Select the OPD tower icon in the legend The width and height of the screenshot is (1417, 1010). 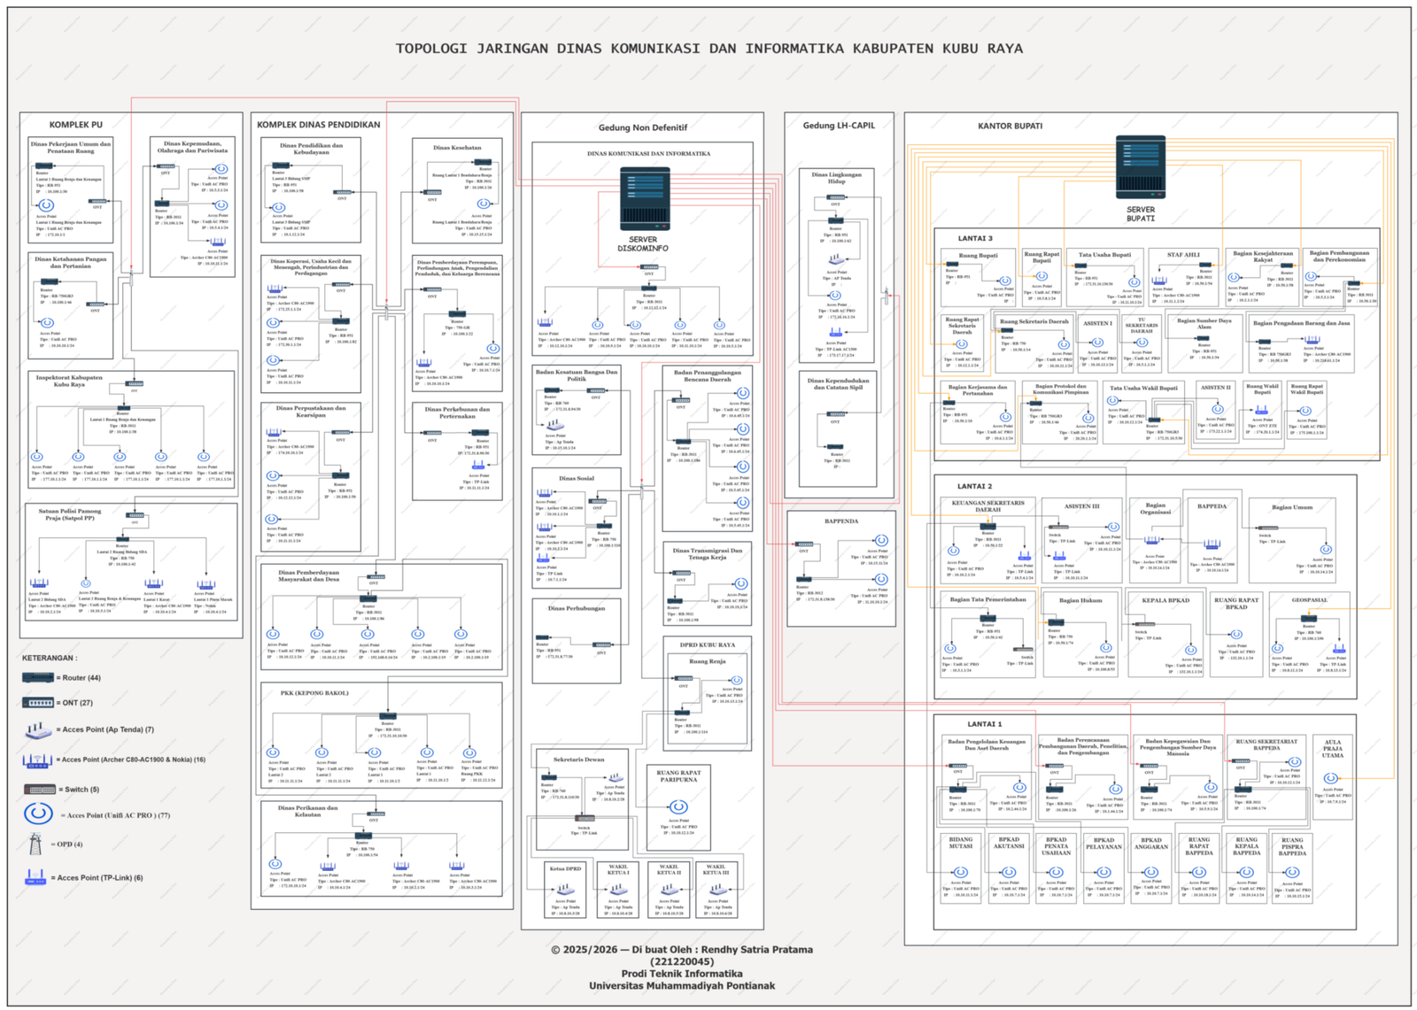point(35,844)
